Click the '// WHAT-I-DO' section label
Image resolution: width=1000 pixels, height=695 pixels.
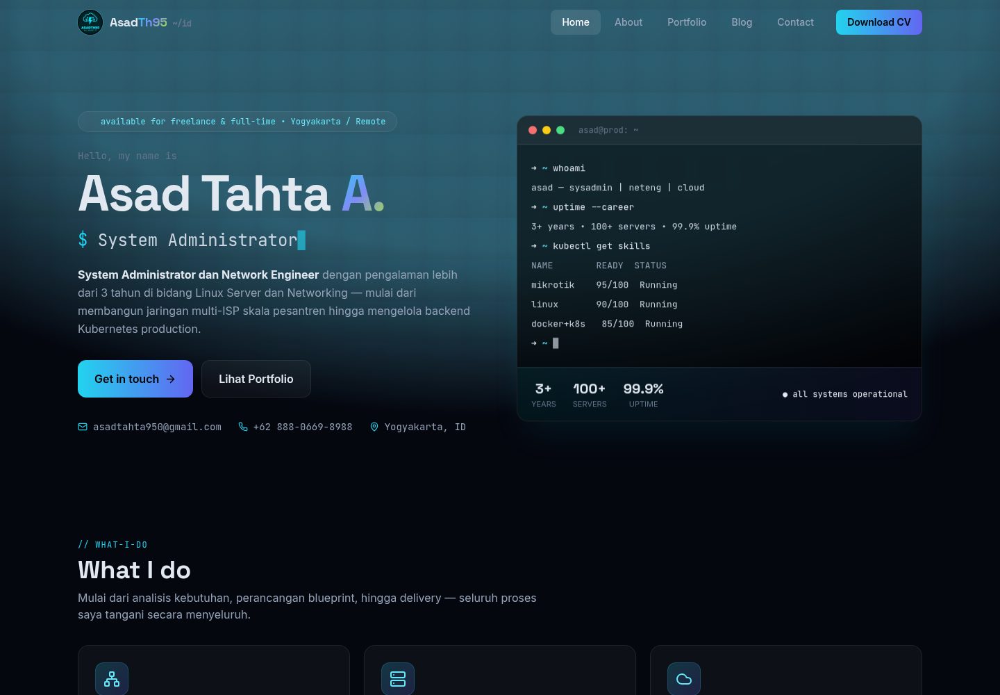[112, 545]
